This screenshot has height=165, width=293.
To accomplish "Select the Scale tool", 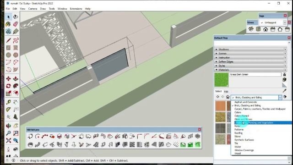I will 8,93.
